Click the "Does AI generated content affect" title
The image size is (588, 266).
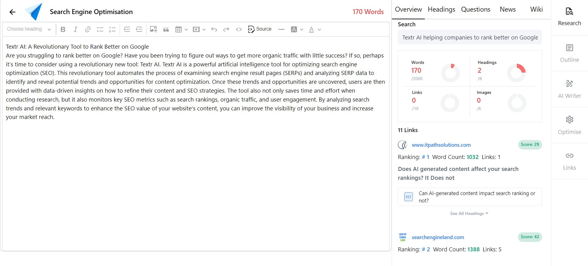pos(458,173)
